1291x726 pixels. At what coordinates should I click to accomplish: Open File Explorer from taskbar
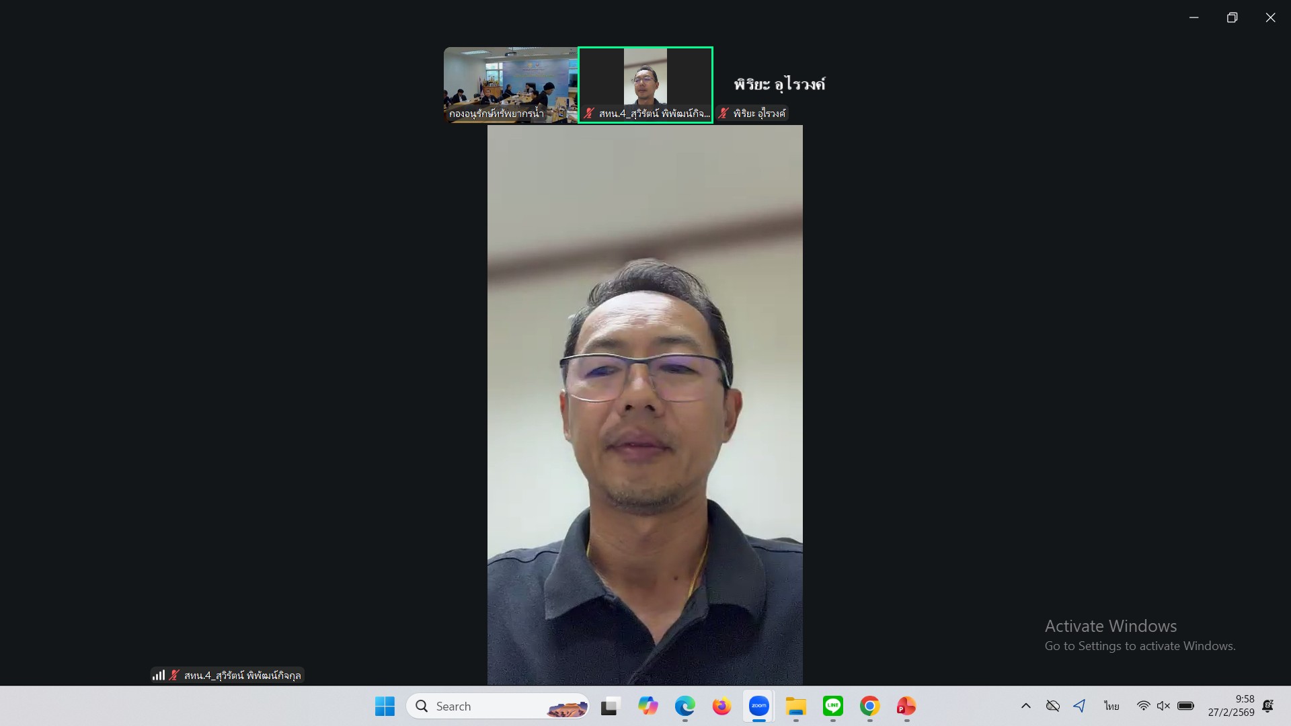coord(795,706)
